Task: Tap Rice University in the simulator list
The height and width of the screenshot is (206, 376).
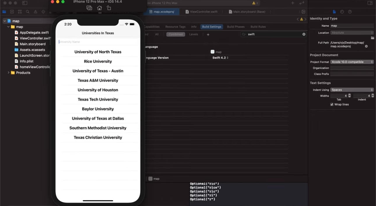Action: point(98,61)
